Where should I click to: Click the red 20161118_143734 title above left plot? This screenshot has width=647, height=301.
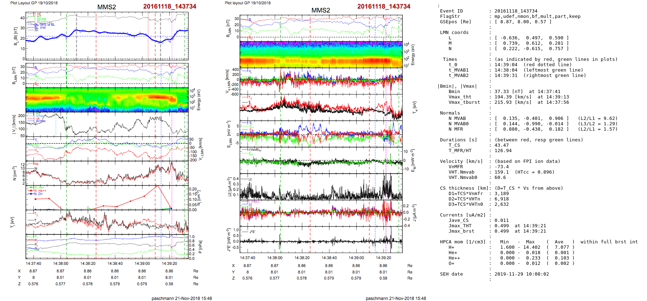click(x=170, y=6)
